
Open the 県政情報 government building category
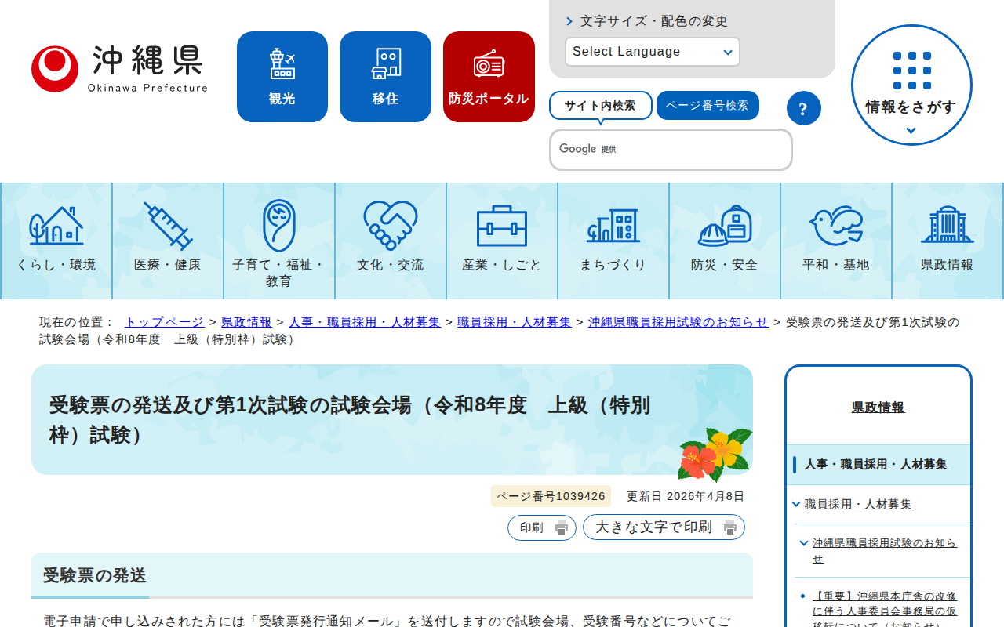point(948,241)
